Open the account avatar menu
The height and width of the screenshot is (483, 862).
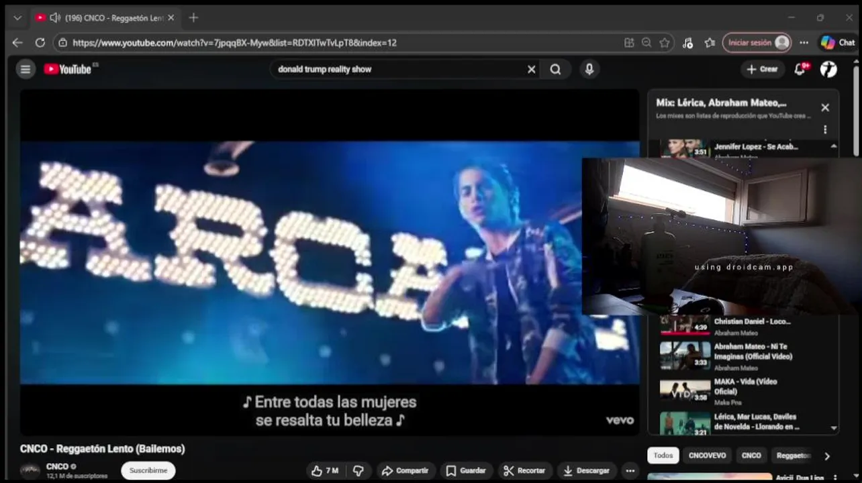click(x=828, y=69)
